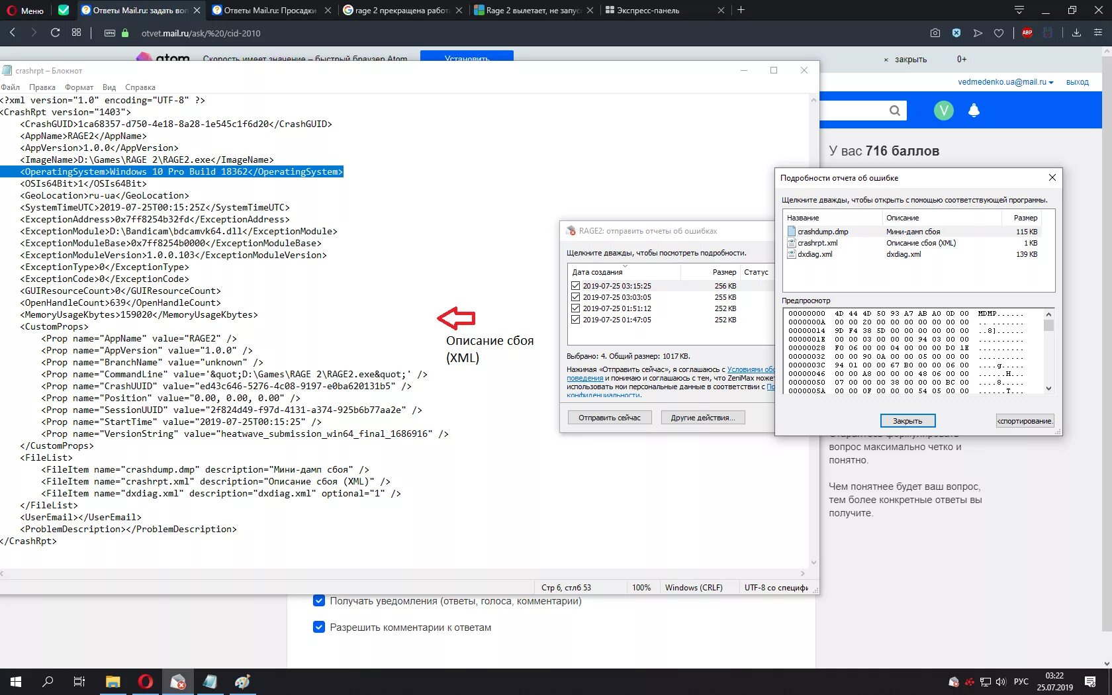
Task: Open the Opera Меню button
Action: pos(25,10)
